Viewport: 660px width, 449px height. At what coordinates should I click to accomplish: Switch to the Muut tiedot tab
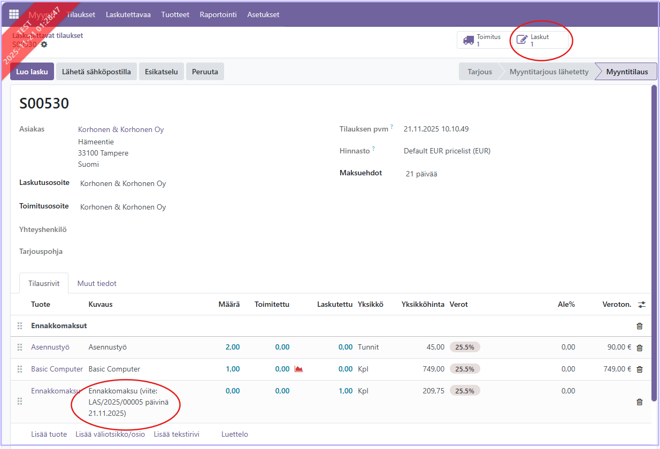click(x=97, y=283)
